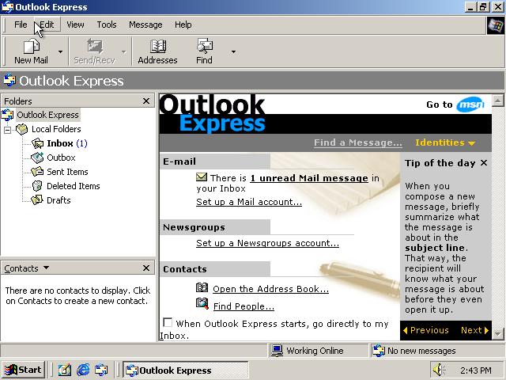Close the Contacts pane

coord(146,268)
